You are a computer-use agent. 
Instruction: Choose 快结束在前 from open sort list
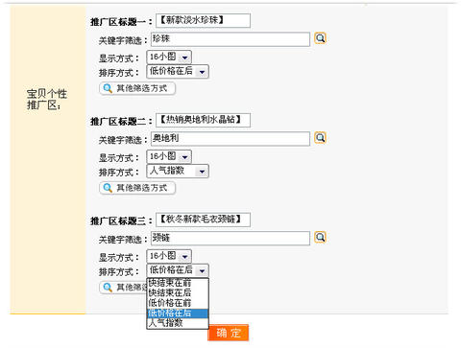click(x=178, y=283)
